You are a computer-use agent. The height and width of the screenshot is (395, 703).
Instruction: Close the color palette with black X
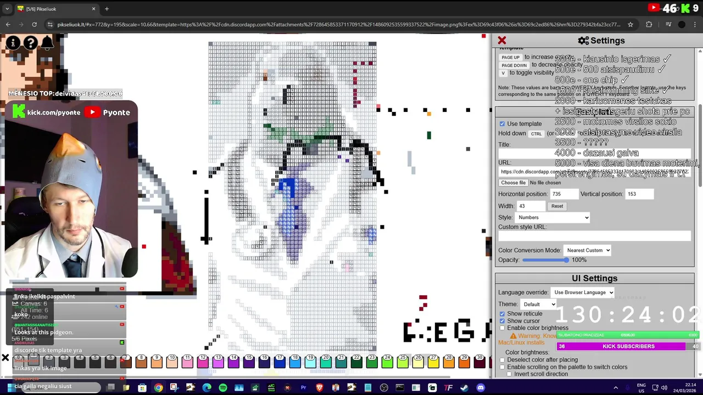coord(5,358)
